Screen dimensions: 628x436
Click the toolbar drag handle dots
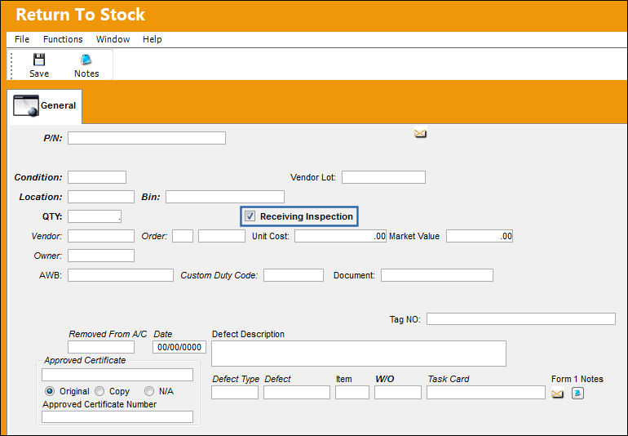coord(11,66)
